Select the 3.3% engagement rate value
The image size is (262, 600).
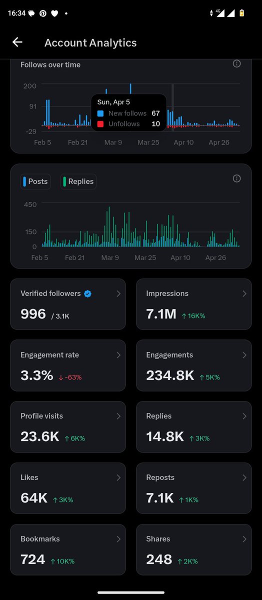tap(37, 375)
